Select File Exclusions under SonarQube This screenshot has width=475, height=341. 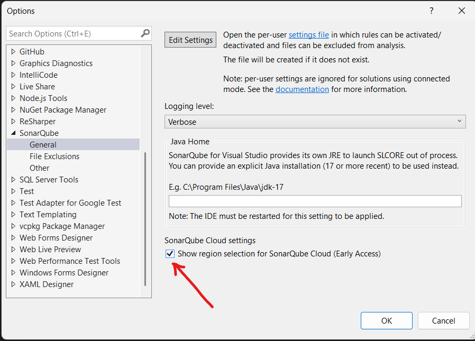click(x=54, y=156)
